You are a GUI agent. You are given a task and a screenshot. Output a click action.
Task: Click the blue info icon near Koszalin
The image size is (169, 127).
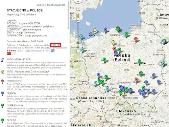(91, 34)
